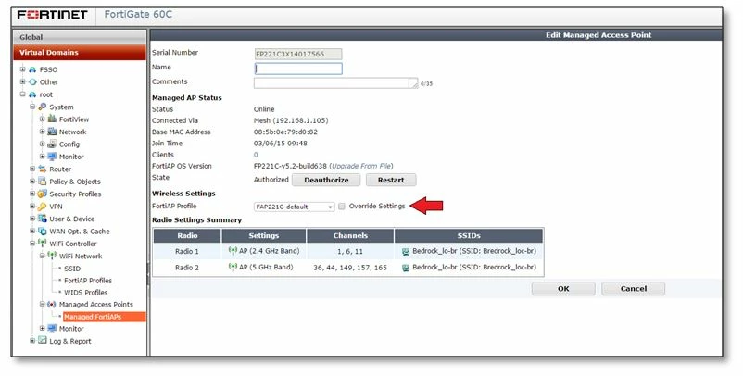Click the Radio 1 AP antenna icon
This screenshot has width=743, height=376.
(x=233, y=251)
